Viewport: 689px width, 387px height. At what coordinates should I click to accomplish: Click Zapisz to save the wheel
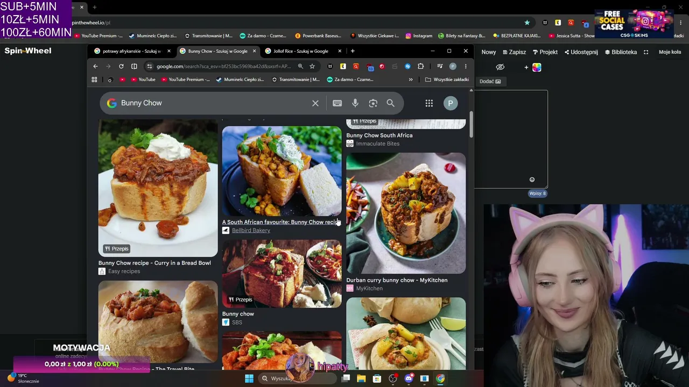pyautogui.click(x=514, y=52)
